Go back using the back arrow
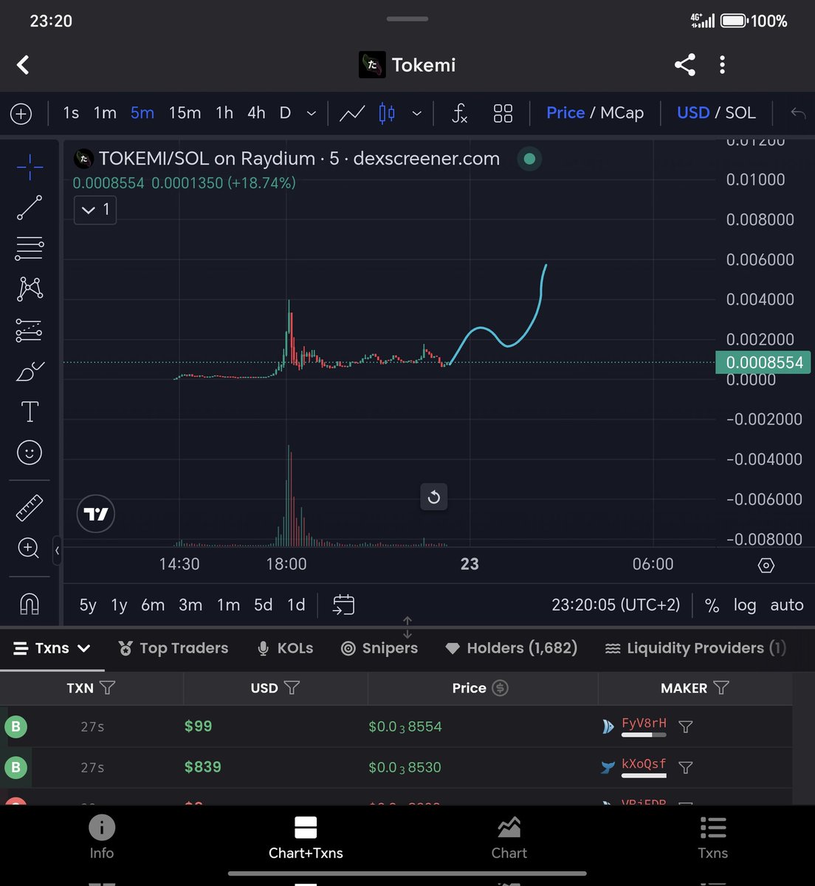This screenshot has width=815, height=886. (x=23, y=65)
